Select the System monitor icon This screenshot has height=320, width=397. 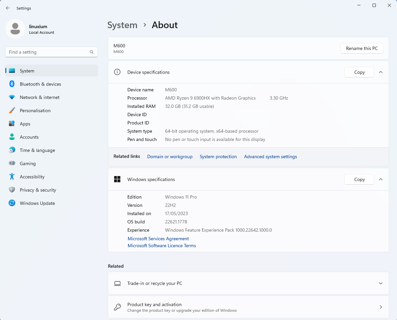coord(12,71)
